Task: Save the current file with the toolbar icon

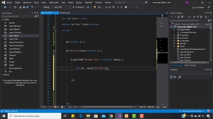Action: click(x=24, y=7)
